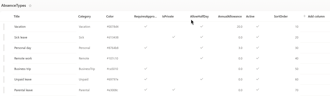Select the Parental leave row via left handle

(4, 90)
